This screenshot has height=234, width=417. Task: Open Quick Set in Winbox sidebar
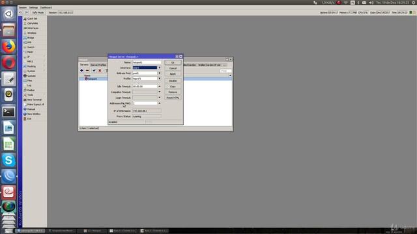32,19
